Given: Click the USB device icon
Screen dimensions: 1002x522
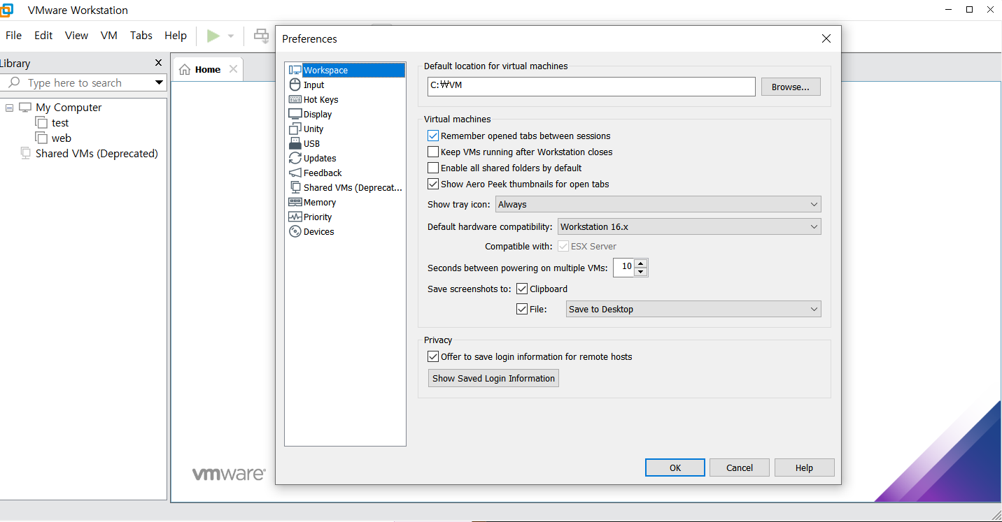Looking at the screenshot, I should pyautogui.click(x=295, y=143).
